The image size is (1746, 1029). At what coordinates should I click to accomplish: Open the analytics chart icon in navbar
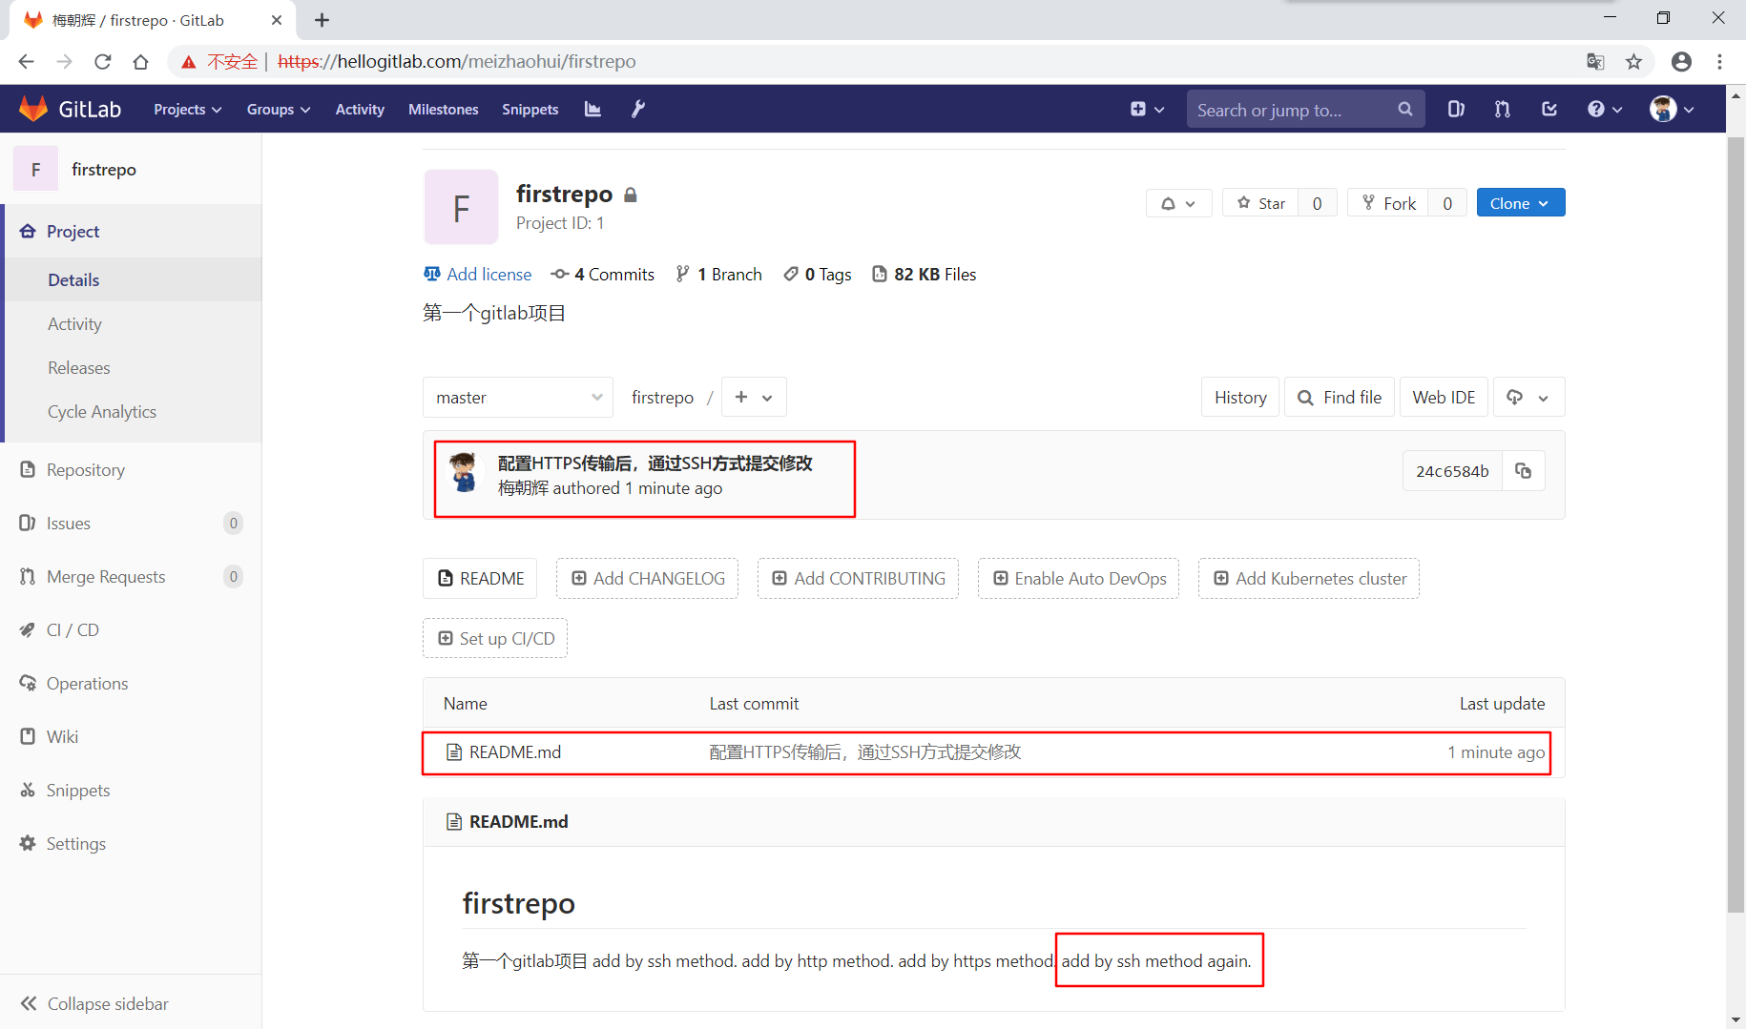click(592, 109)
